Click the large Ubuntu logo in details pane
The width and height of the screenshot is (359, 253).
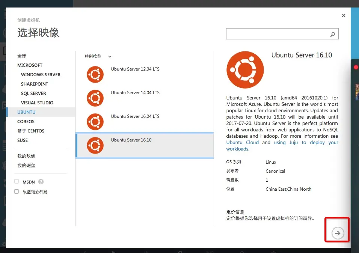245,70
